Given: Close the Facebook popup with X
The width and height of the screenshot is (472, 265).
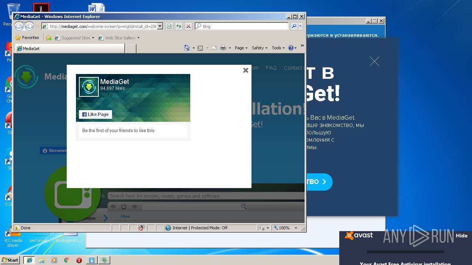Looking at the screenshot, I should [246, 70].
